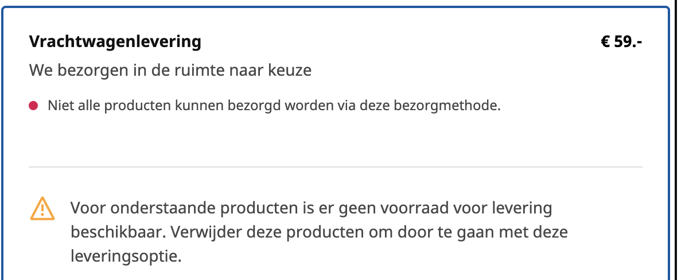Click the red unavailable status dot

tap(33, 106)
